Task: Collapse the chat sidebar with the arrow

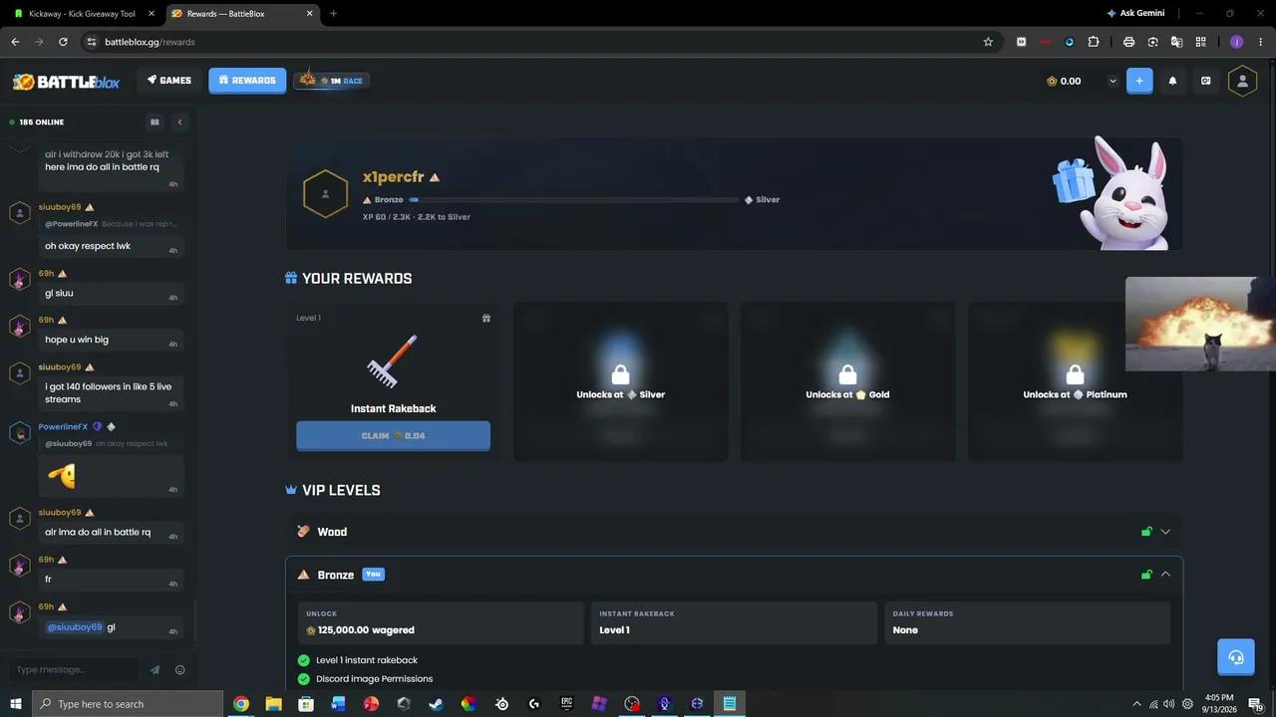Action: tap(179, 122)
